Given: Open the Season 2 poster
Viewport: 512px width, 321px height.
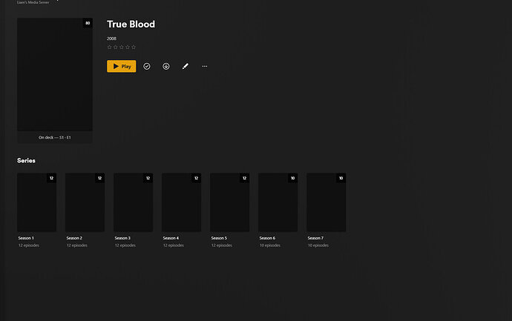Looking at the screenshot, I should click(85, 202).
